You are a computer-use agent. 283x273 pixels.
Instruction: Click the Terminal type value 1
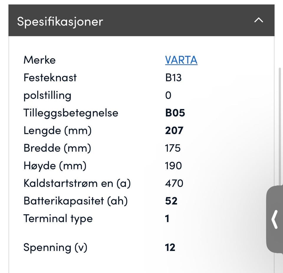(x=167, y=218)
